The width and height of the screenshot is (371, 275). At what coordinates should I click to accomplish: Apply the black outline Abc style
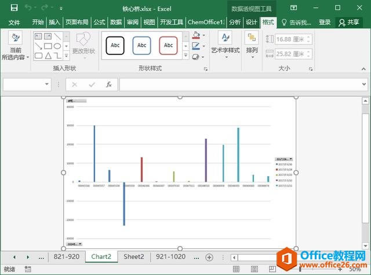point(115,45)
